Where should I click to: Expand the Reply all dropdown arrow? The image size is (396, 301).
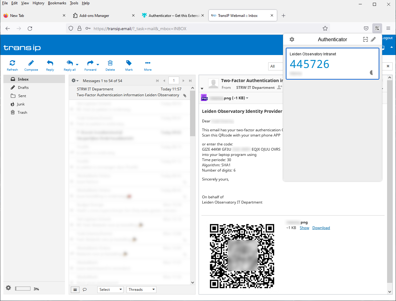coord(77,65)
